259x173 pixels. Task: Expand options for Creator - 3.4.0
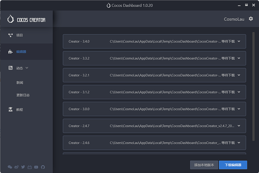coord(239,41)
